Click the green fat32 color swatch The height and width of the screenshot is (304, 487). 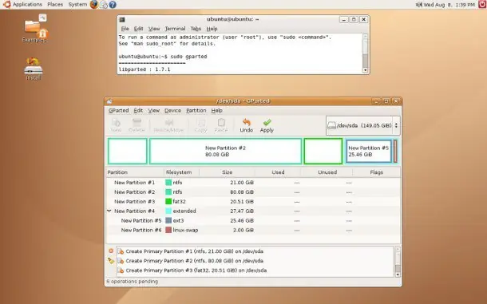pos(168,202)
